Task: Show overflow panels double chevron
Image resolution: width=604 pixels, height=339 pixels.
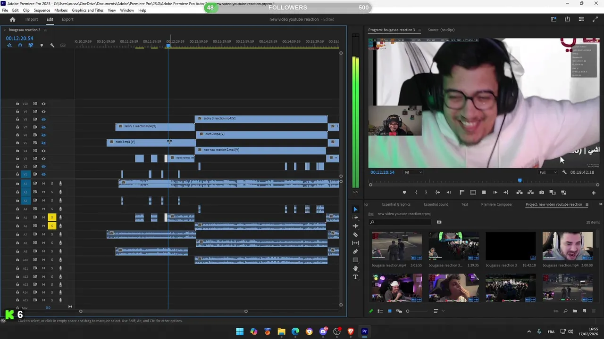Action: 600,204
